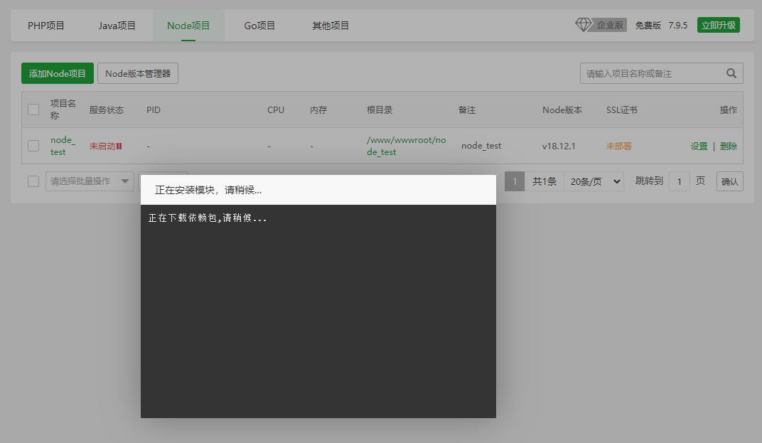Viewport: 762px width, 443px height.
Task: Click the 未部署 SSL certificate link
Action: pos(618,146)
